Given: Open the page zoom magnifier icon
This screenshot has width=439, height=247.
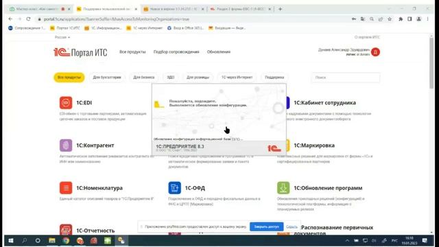Looking at the screenshot, I should 372,19.
